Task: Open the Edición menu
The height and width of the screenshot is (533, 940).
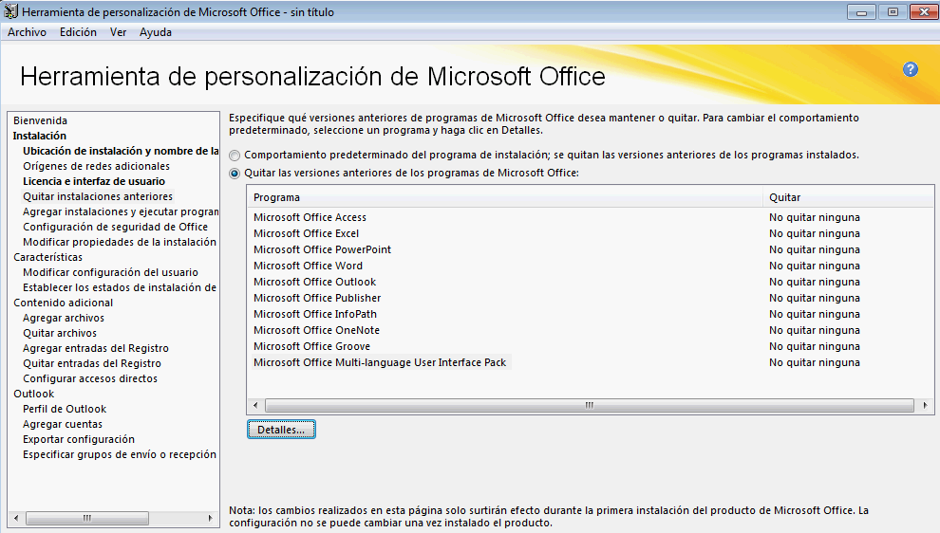Action: coord(78,32)
